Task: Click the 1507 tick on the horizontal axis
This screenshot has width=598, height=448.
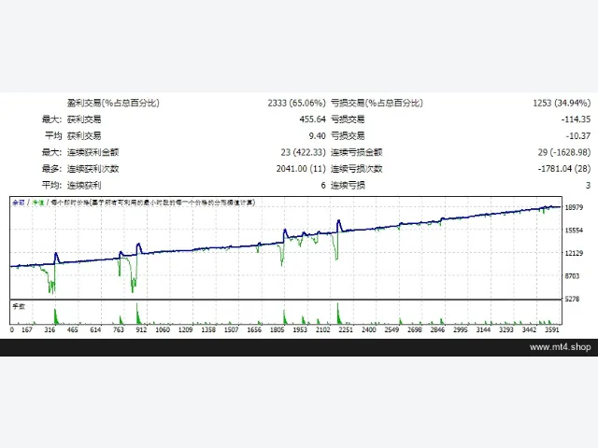Action: [x=231, y=329]
